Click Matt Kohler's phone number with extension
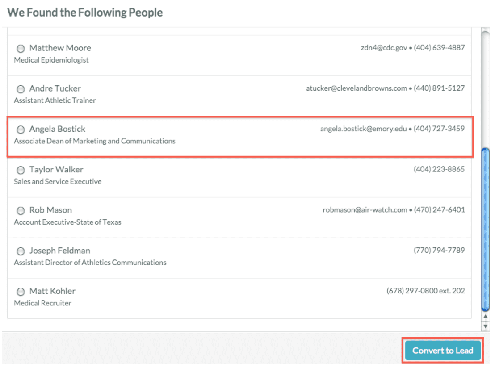 425,291
